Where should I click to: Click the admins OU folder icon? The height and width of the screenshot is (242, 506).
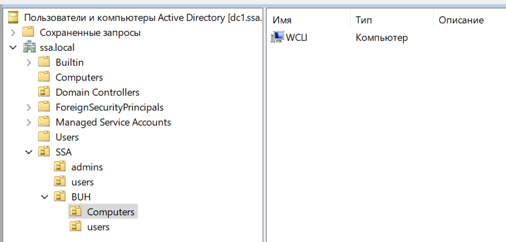(60, 167)
